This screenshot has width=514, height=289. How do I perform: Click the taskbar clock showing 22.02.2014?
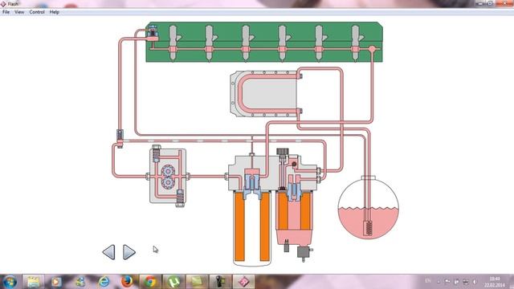pos(495,282)
